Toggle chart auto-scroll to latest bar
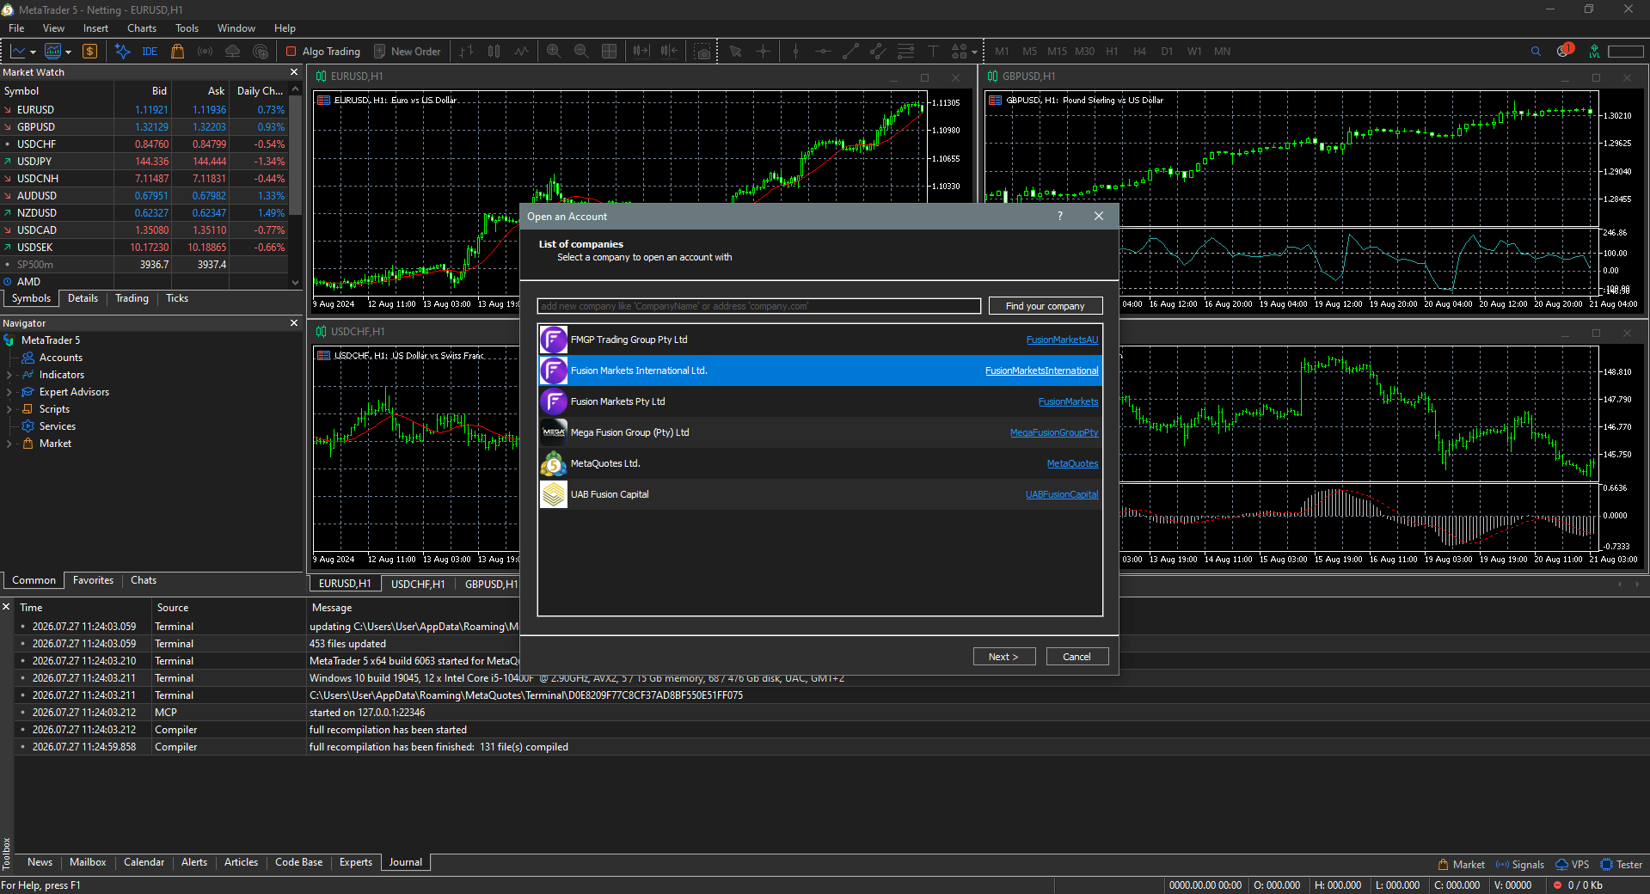The height and width of the screenshot is (894, 1650). coord(641,52)
